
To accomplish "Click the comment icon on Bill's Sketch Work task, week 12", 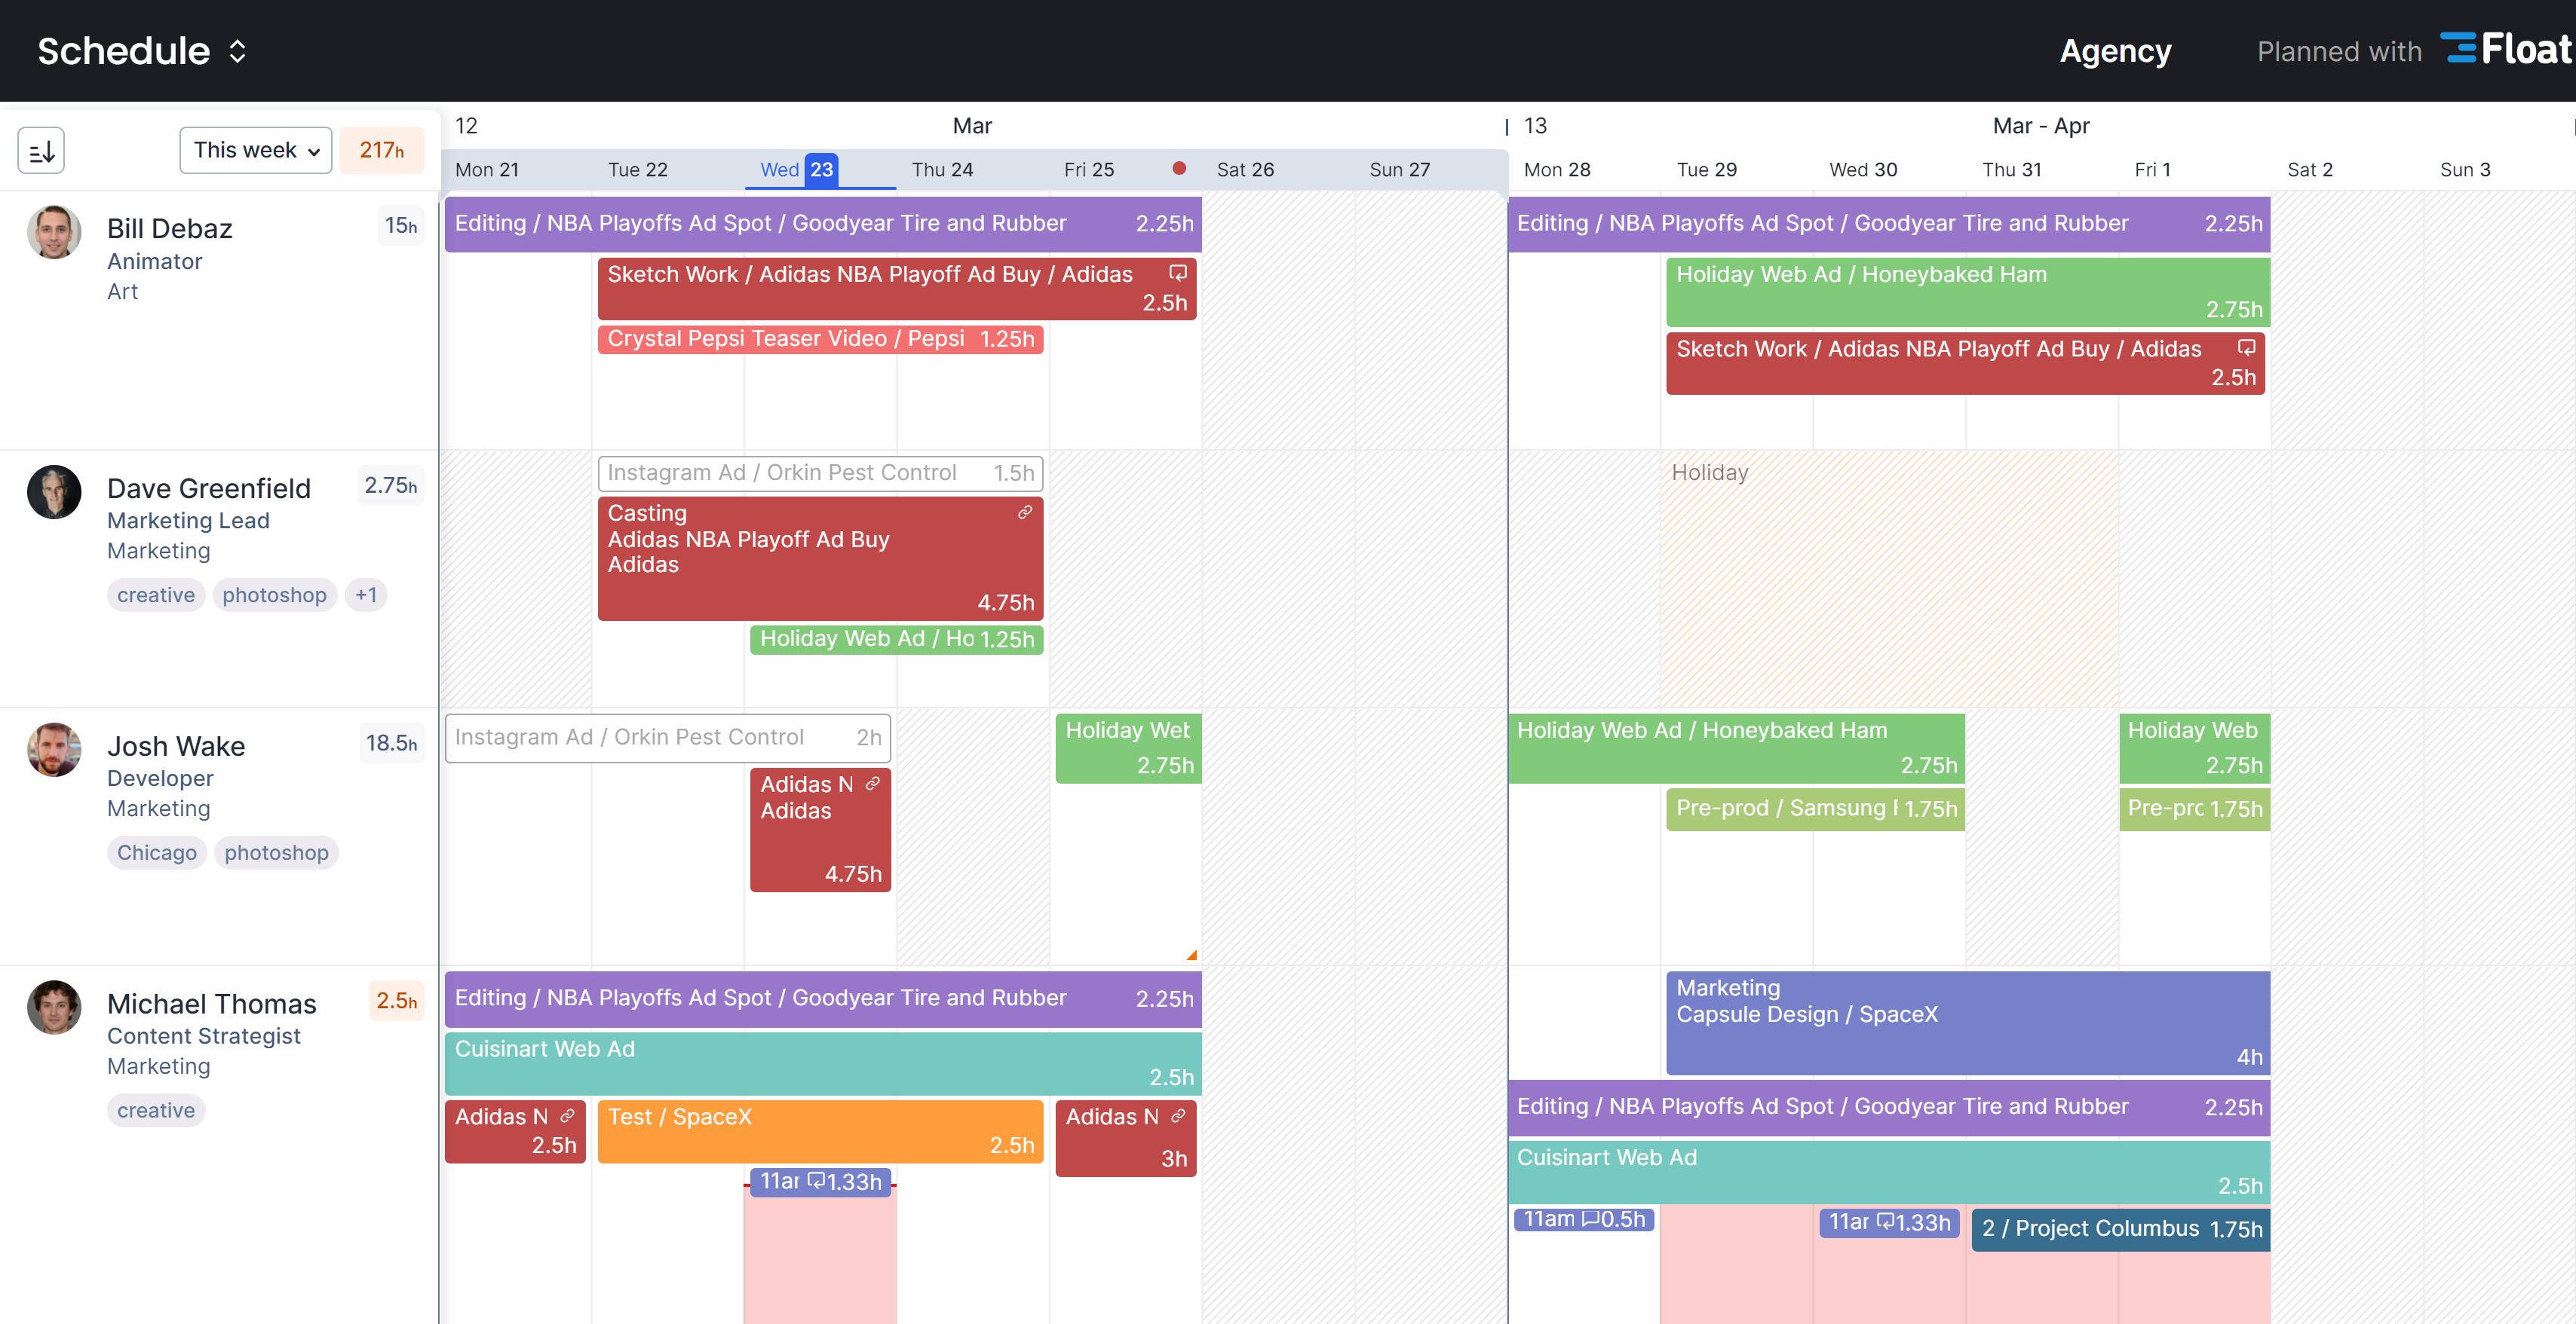I will click(1178, 273).
